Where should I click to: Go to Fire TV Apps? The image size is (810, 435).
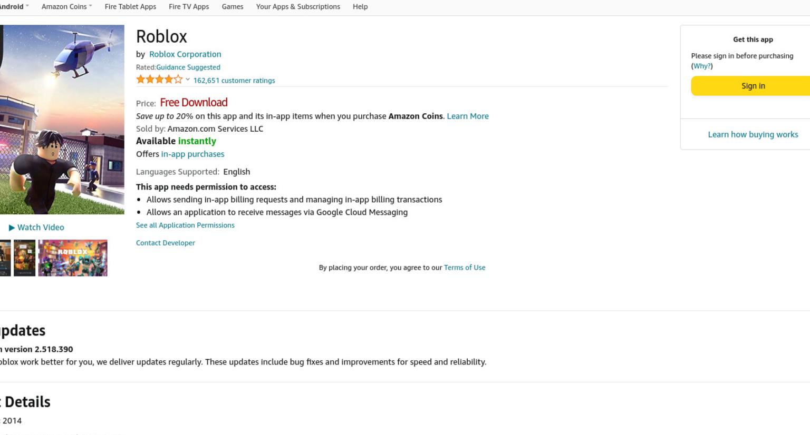pos(189,6)
